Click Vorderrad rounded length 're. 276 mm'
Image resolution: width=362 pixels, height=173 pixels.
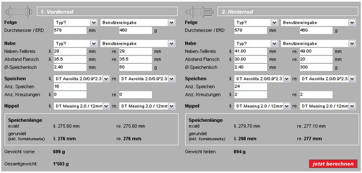(x=129, y=139)
